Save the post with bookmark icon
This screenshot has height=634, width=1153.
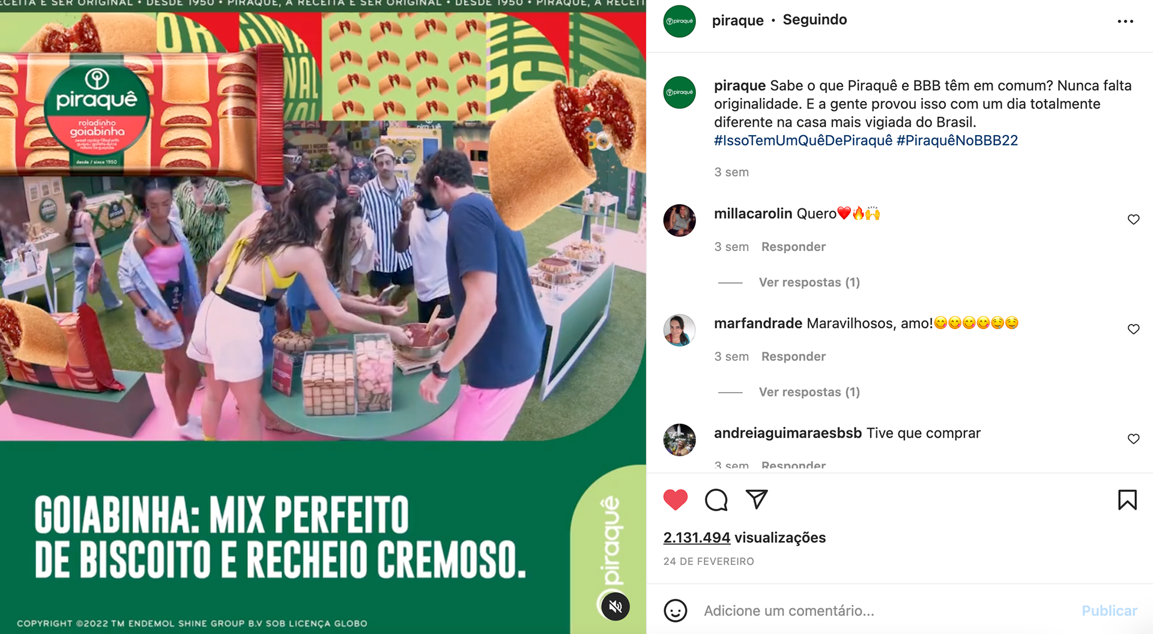tap(1127, 500)
